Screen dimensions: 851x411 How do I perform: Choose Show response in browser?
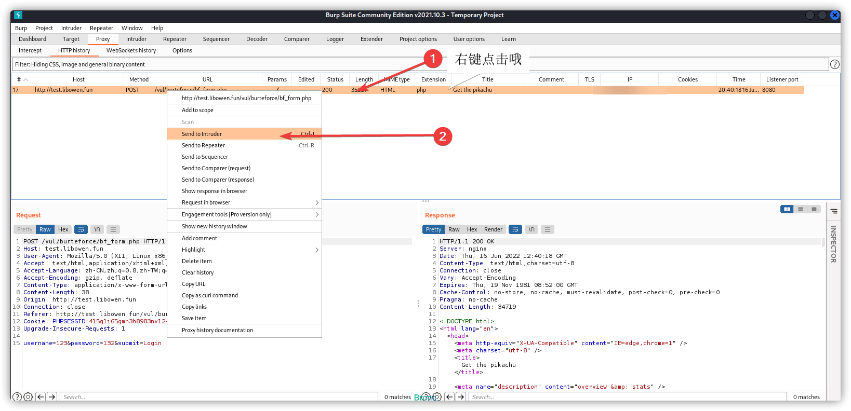[x=244, y=191]
